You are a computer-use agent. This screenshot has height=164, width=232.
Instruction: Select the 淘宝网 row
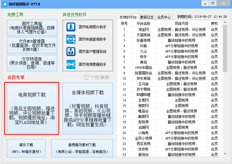(170, 29)
